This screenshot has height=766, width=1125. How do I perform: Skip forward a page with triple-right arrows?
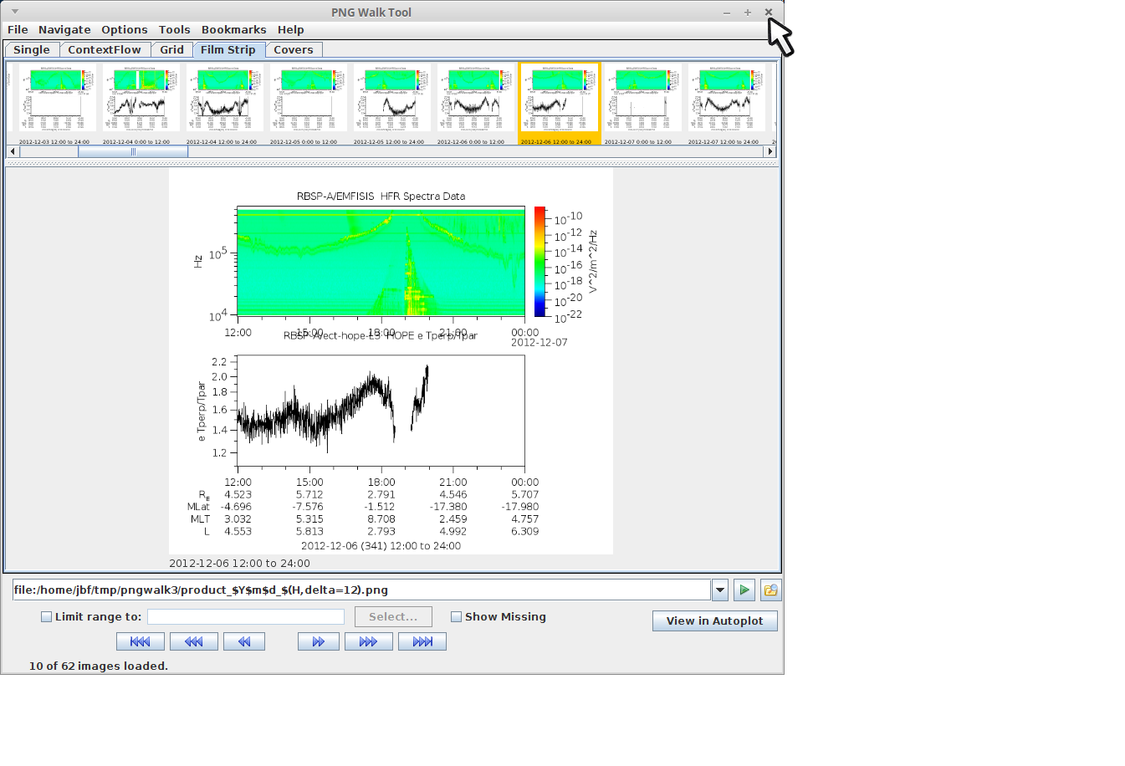368,641
